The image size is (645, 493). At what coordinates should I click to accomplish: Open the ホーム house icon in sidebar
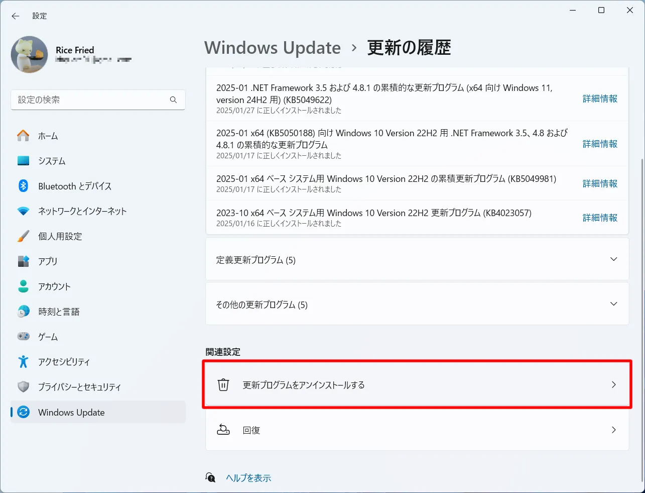click(24, 136)
